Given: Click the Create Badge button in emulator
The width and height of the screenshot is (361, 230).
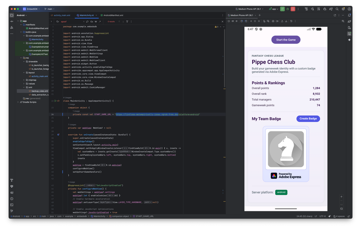Looking at the screenshot, I should (308, 118).
